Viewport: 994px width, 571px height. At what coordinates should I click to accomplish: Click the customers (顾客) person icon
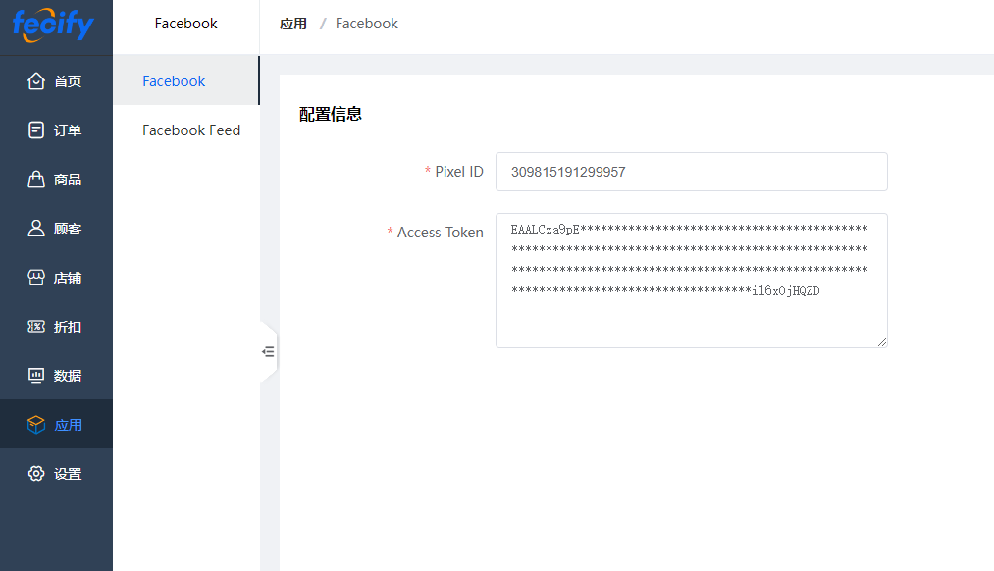coord(36,229)
